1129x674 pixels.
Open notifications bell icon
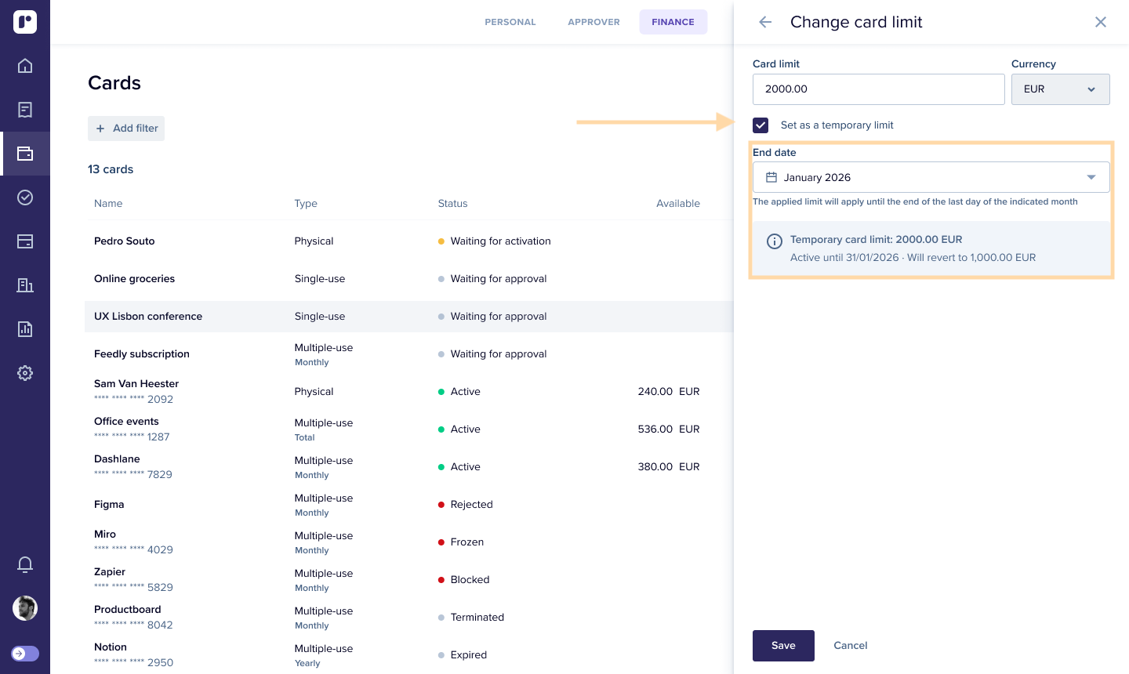25,564
